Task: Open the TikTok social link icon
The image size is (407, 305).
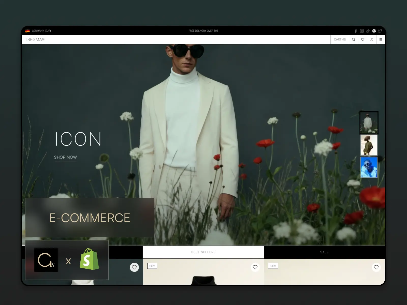Action: pyautogui.click(x=368, y=31)
